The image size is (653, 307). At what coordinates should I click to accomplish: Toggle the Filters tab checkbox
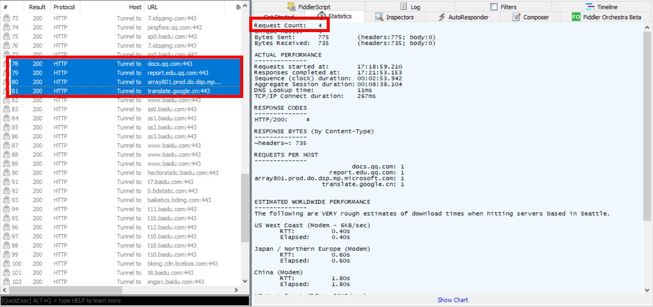tap(494, 7)
